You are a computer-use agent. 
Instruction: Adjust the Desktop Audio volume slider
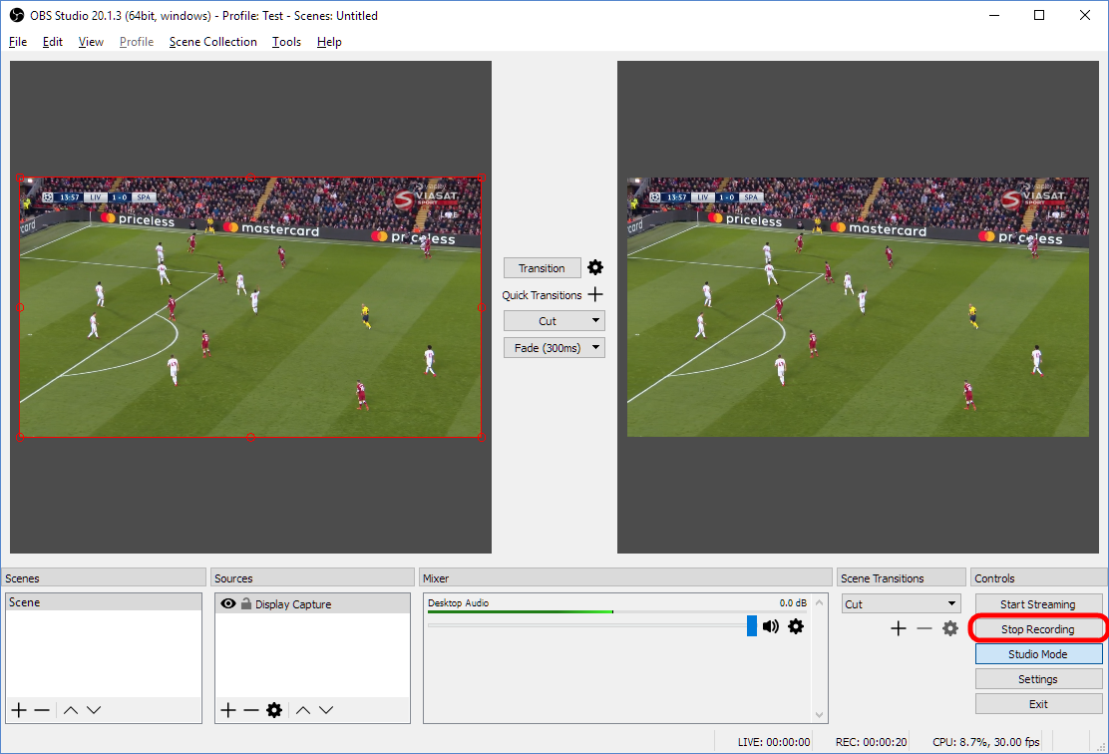tap(751, 626)
